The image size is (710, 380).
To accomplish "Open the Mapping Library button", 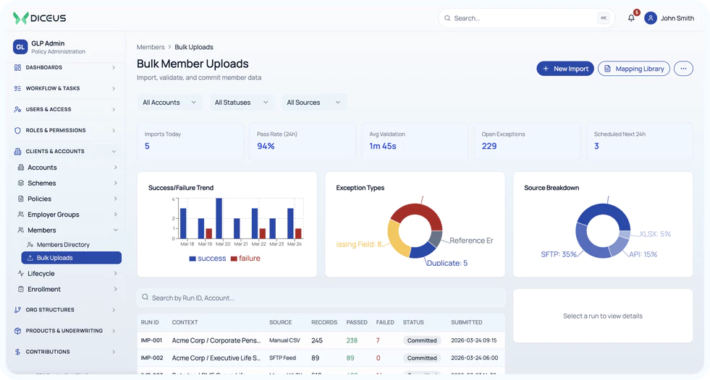I will (x=634, y=69).
